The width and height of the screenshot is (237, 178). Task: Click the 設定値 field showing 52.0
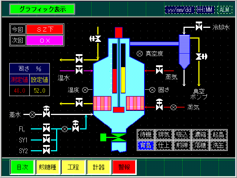click(x=39, y=90)
